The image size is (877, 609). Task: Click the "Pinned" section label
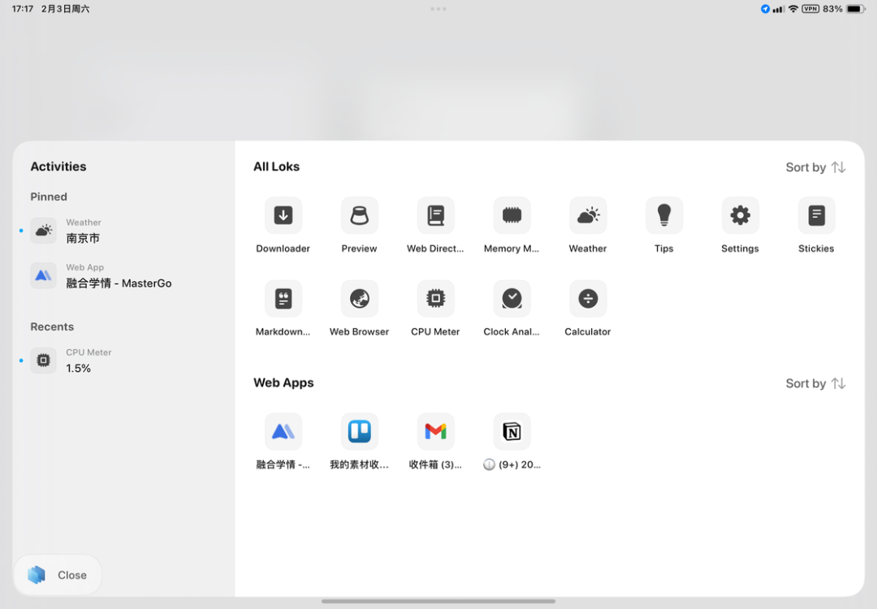(x=49, y=197)
